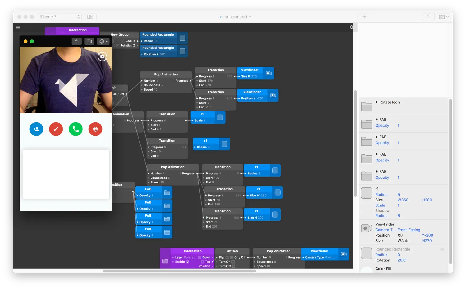466x289 pixels.
Task: Tap the red globe FAB button
Action: [x=95, y=129]
